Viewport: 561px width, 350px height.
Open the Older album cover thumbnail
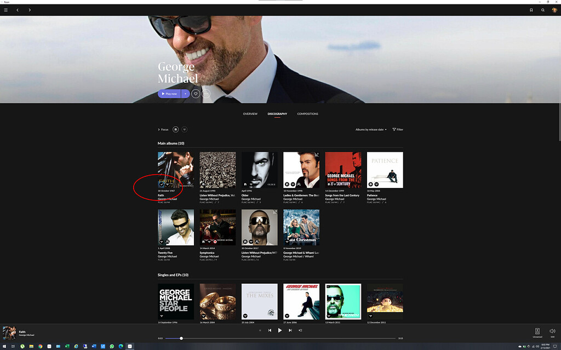click(x=259, y=170)
